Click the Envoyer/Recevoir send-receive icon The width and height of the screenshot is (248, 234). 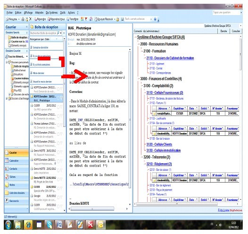96,19
